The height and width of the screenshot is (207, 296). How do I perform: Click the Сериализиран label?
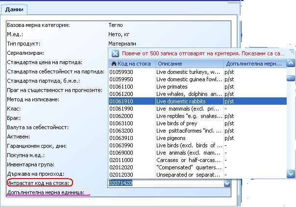(x=25, y=53)
